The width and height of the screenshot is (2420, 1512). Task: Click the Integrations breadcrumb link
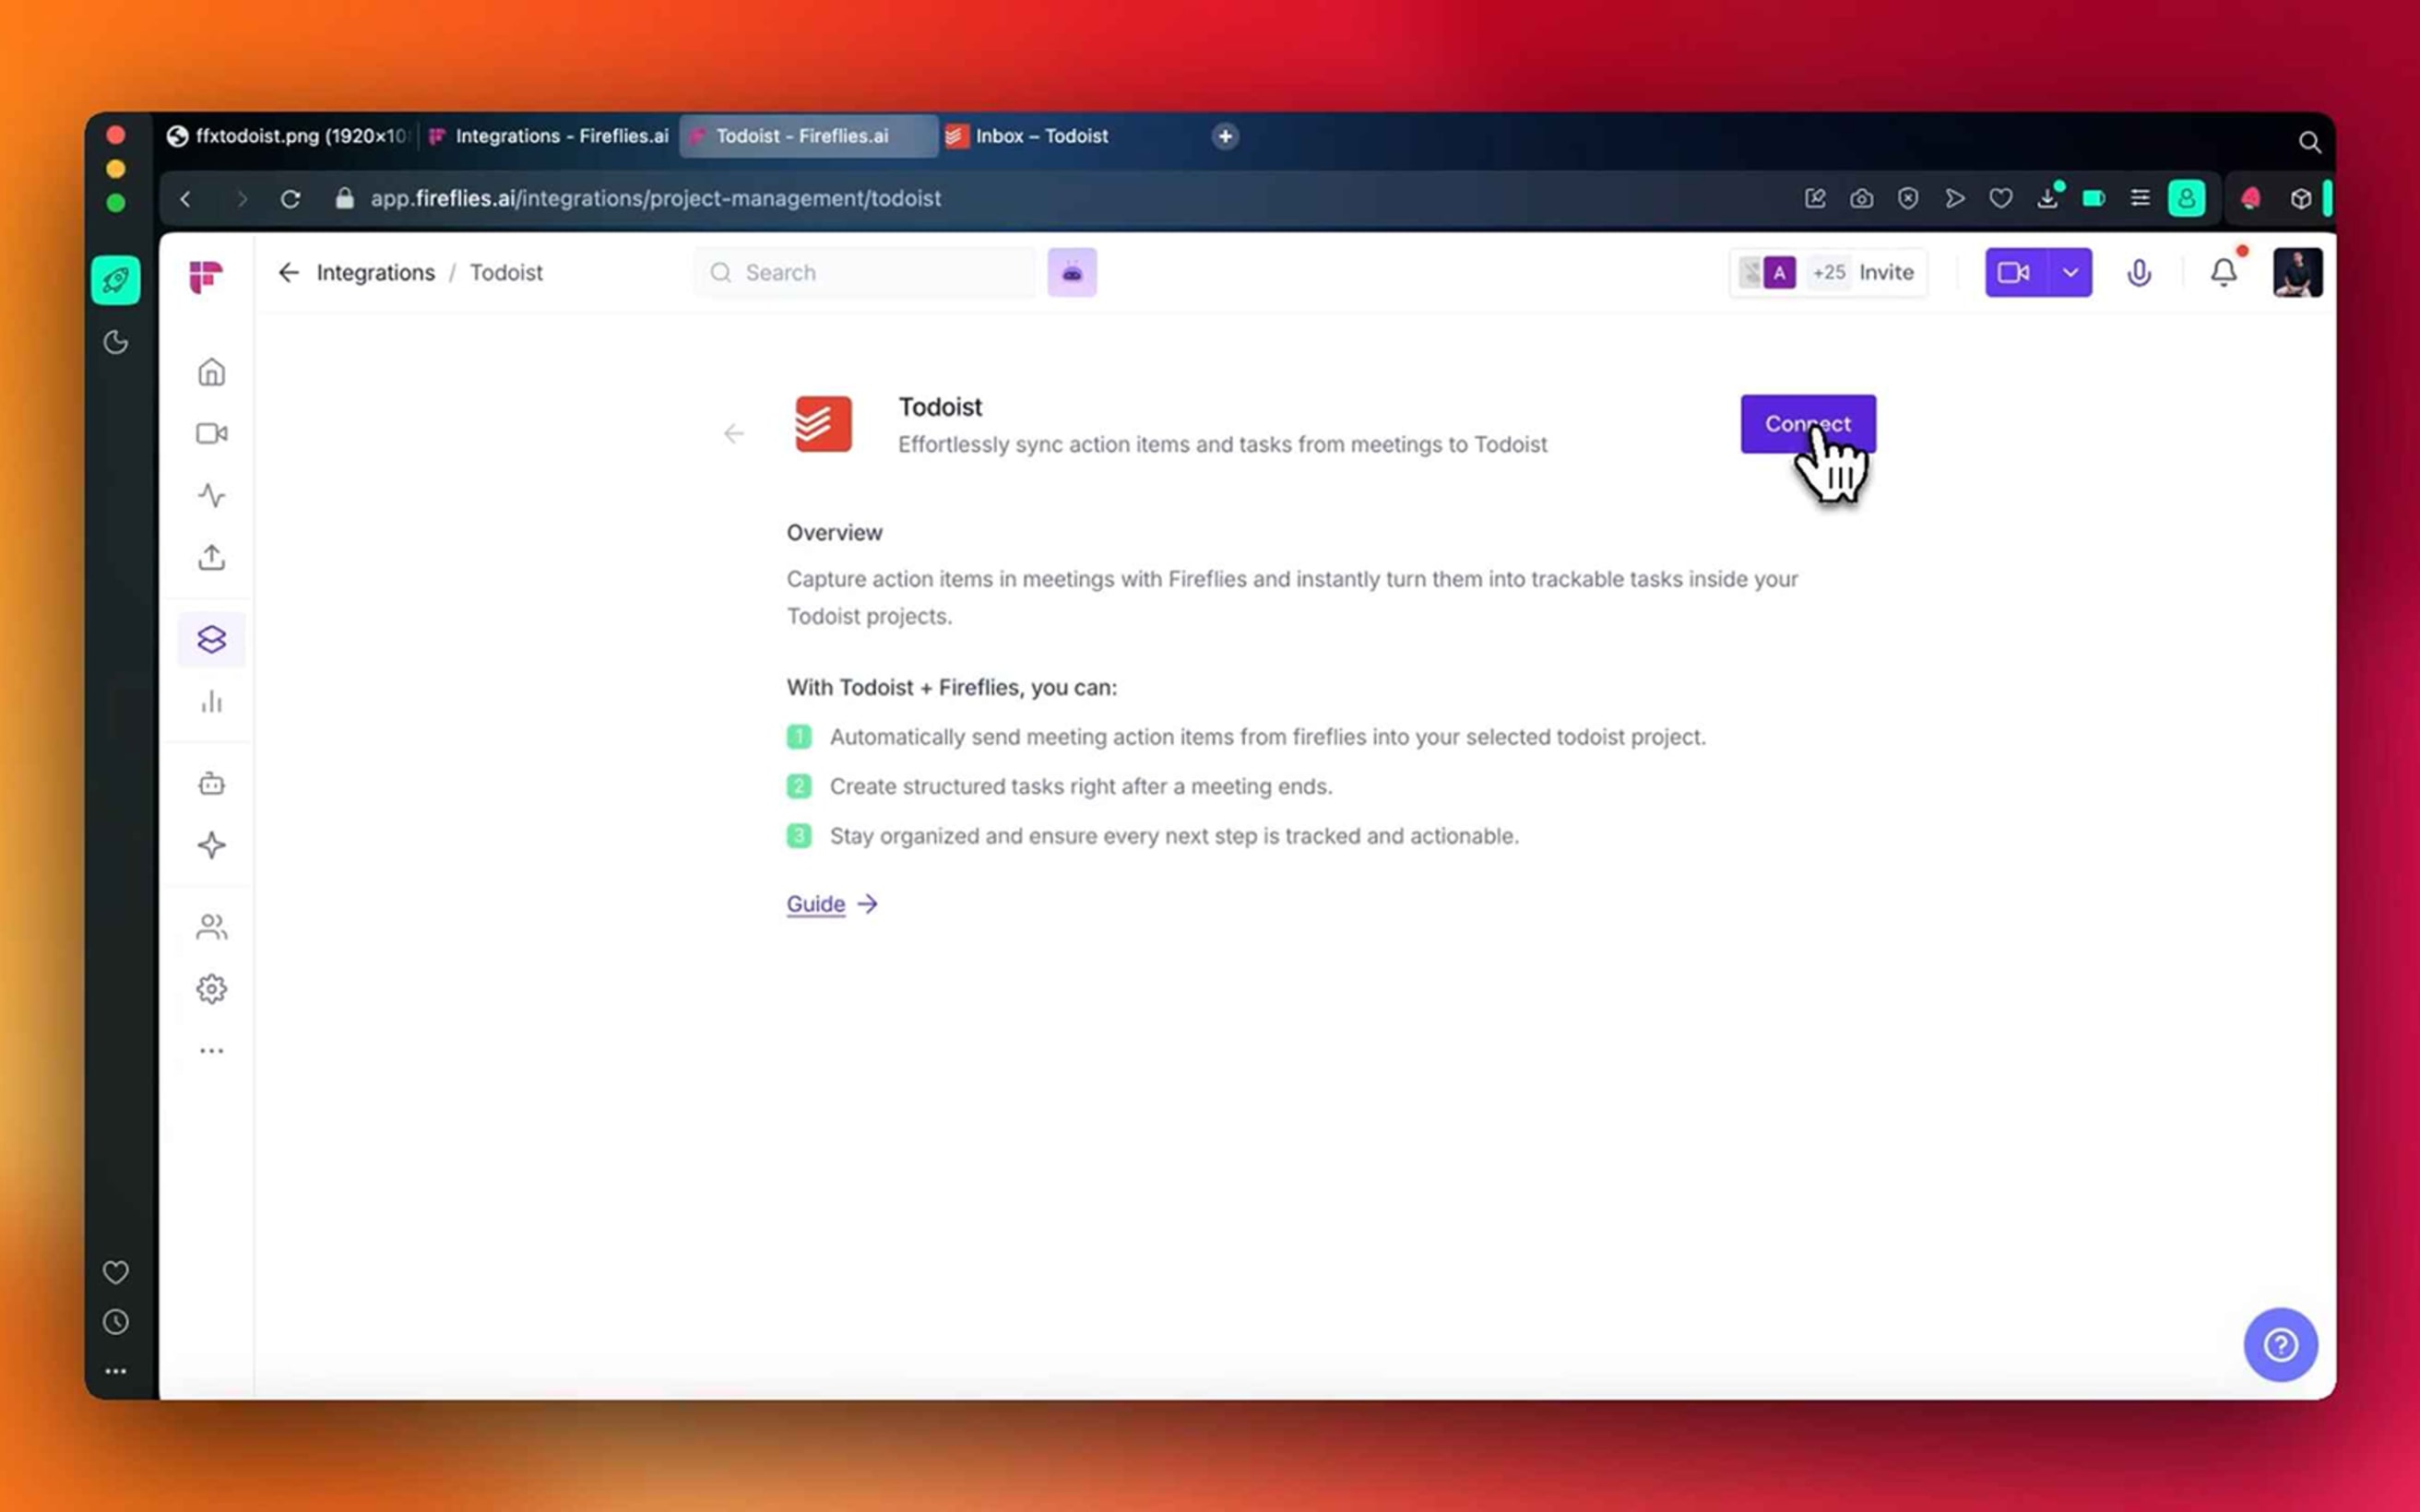tap(375, 272)
